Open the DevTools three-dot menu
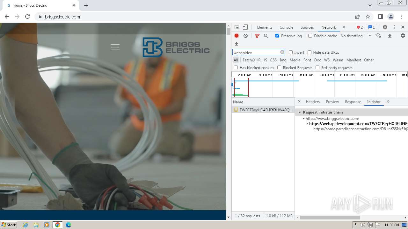The image size is (408, 229). tap(394, 27)
